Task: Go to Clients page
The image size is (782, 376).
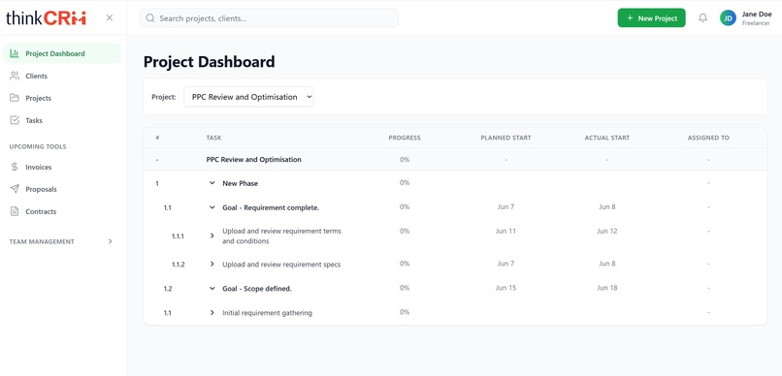Action: (x=62, y=76)
